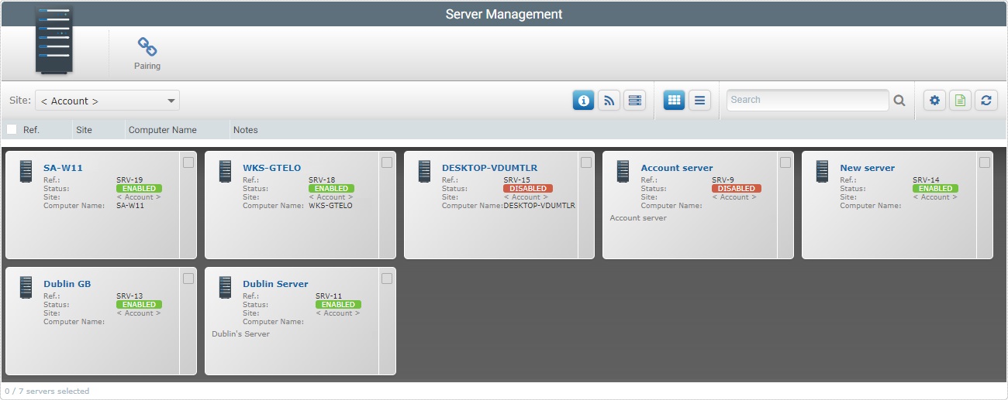This screenshot has height=400, width=1008.
Task: Focus the Search input field
Action: click(807, 100)
